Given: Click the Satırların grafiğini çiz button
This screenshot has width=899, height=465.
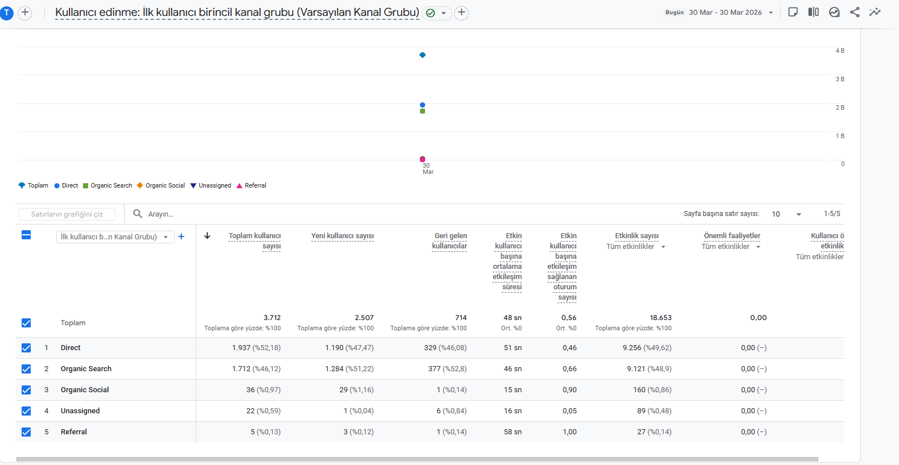Looking at the screenshot, I should [67, 214].
